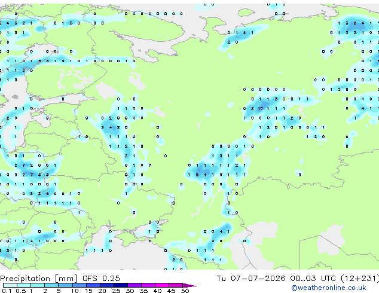Click the '0.5' legend scale label
379x293 pixels.
(x=20, y=291)
